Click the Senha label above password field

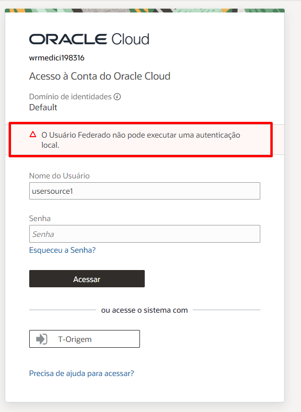click(x=40, y=218)
